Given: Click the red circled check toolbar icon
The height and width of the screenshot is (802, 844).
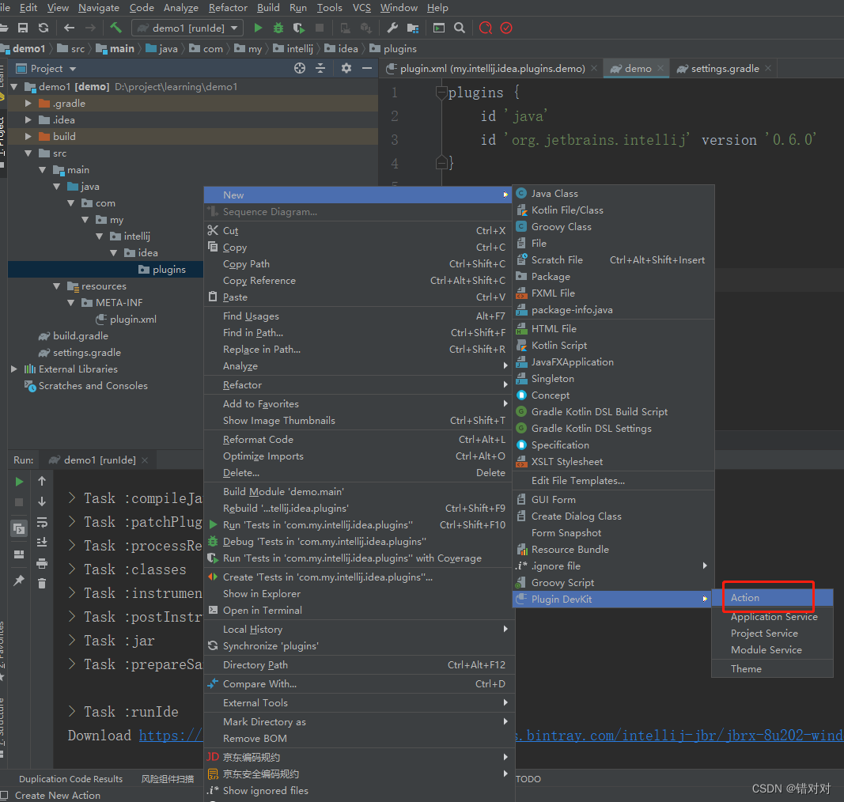Looking at the screenshot, I should pos(506,28).
